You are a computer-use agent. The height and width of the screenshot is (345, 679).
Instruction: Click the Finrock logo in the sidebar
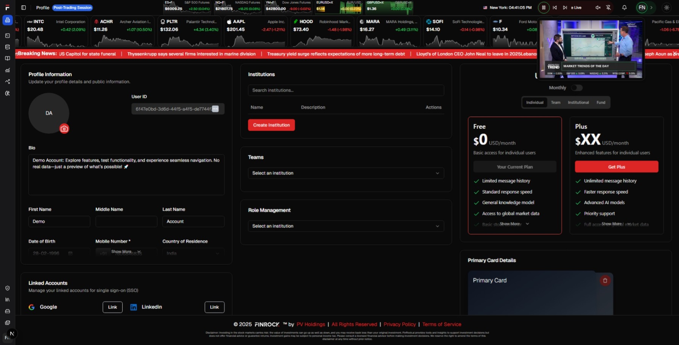tap(7, 8)
